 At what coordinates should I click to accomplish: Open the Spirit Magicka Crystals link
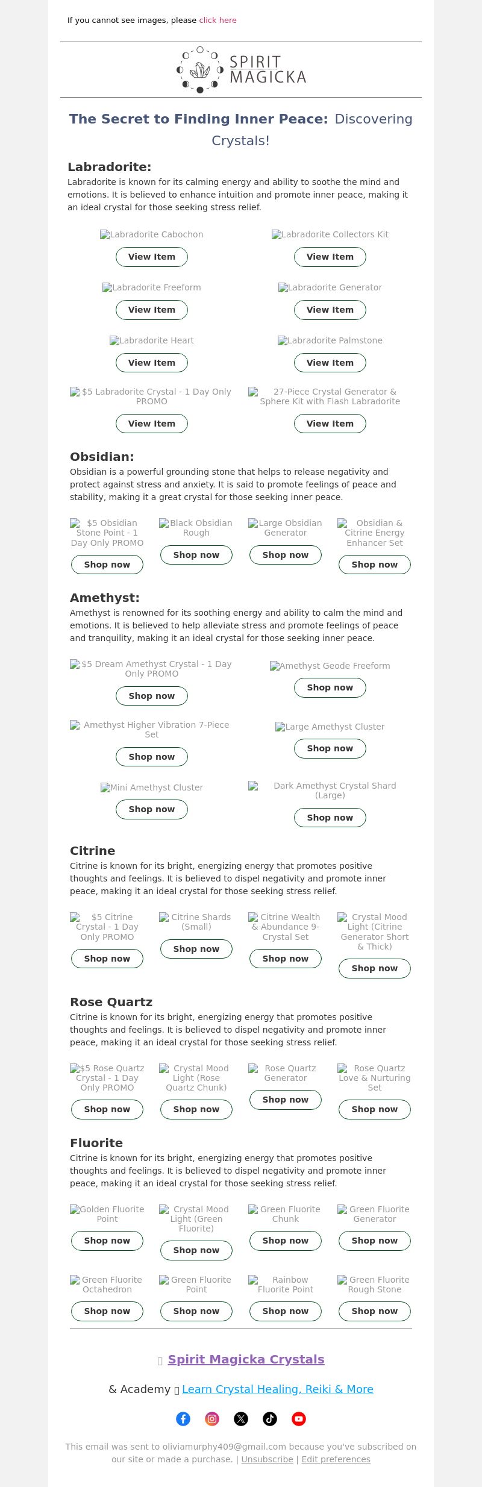click(246, 1359)
